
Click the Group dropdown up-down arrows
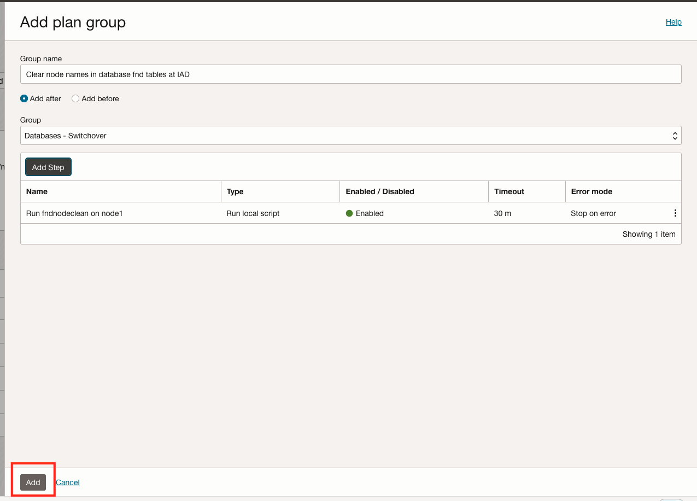pos(675,136)
